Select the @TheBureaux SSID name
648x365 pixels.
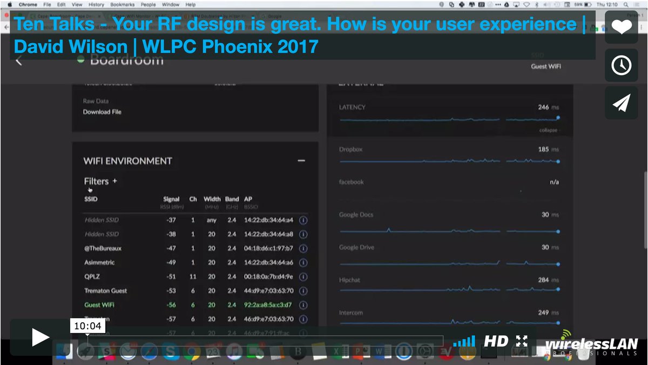103,248
